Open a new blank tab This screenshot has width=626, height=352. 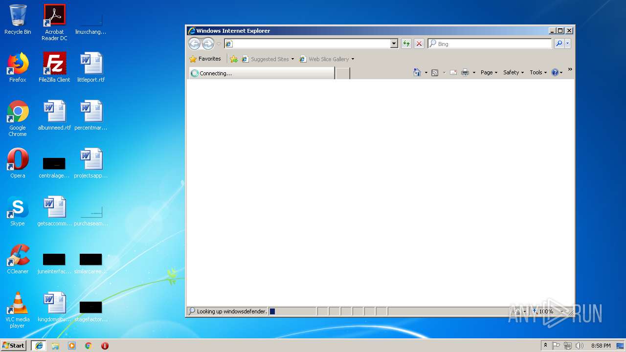(343, 73)
